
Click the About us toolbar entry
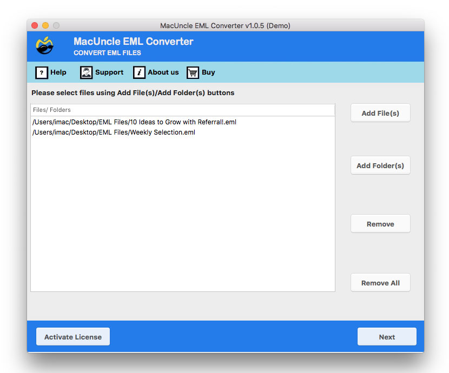[x=163, y=72]
